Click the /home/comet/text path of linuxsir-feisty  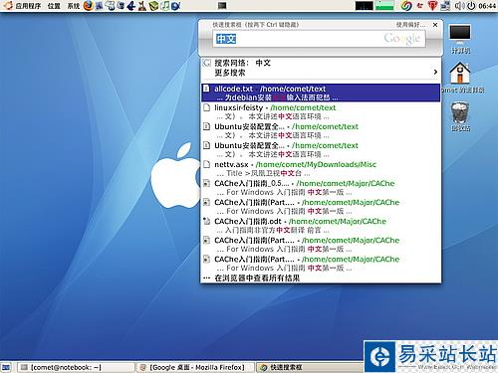(303, 107)
